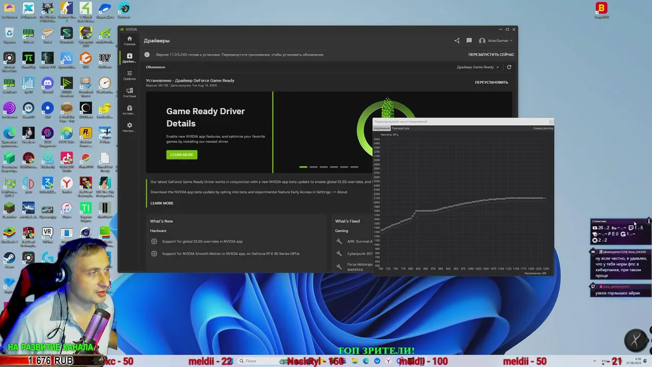
Task: Open the Settings gear in NVIDIA sidebar
Action: click(129, 127)
